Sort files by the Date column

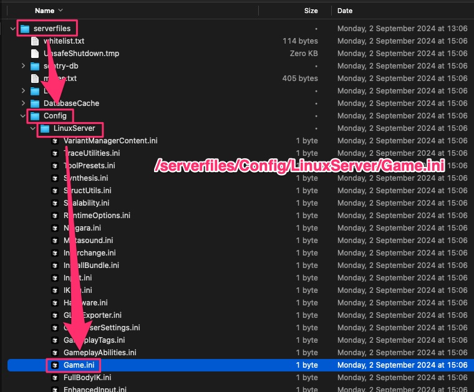click(345, 11)
